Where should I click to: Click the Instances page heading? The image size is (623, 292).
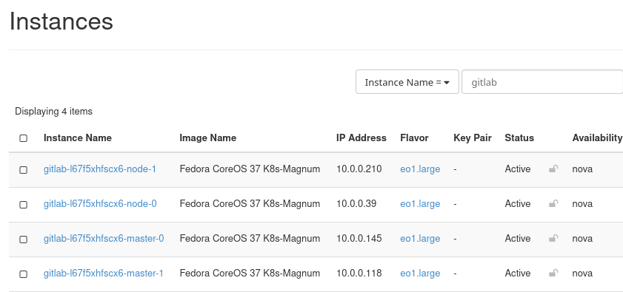(61, 21)
